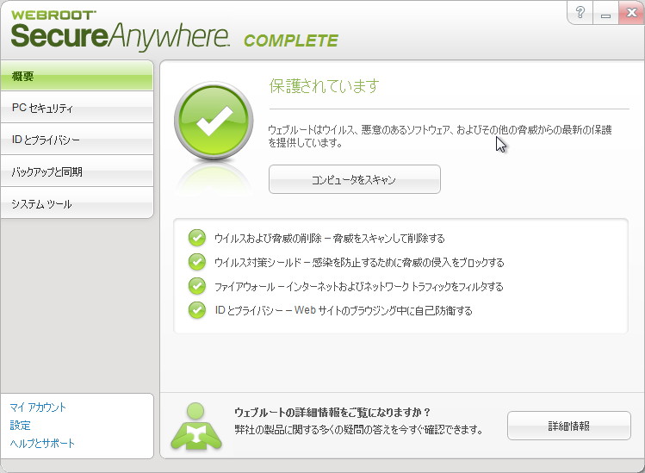Open the マイ アカウント link
The image size is (645, 473).
click(38, 408)
